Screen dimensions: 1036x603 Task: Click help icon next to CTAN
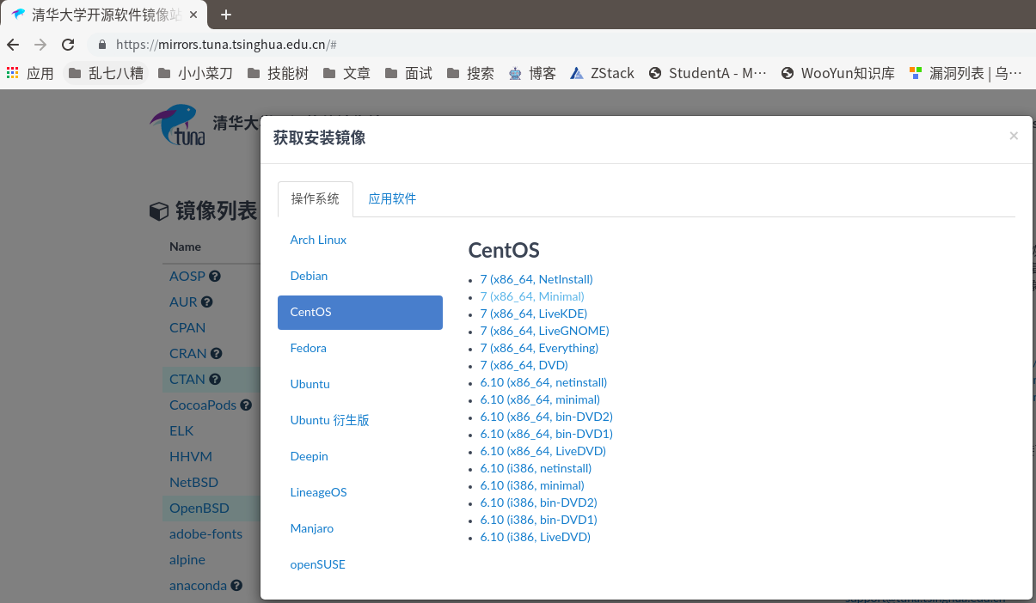215,380
